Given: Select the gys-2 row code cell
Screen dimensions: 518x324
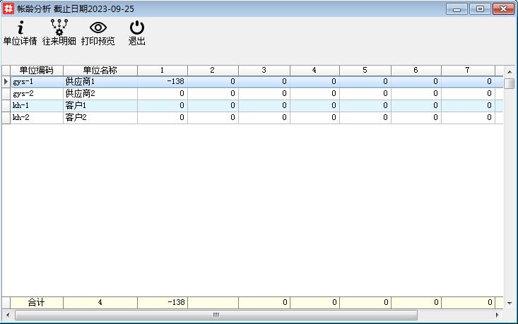Looking at the screenshot, I should click(37, 94).
